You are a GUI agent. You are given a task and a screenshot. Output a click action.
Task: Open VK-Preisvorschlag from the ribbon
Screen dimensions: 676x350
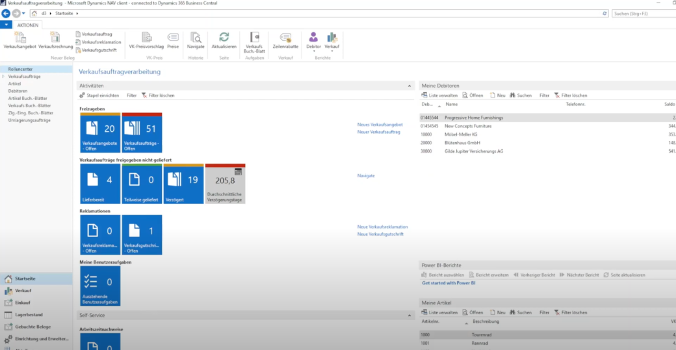click(x=146, y=40)
